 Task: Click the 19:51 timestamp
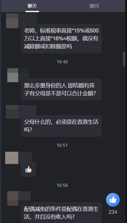[62, 145]
